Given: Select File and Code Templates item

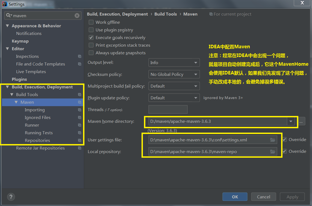Looking at the screenshot, I should (x=41, y=64).
